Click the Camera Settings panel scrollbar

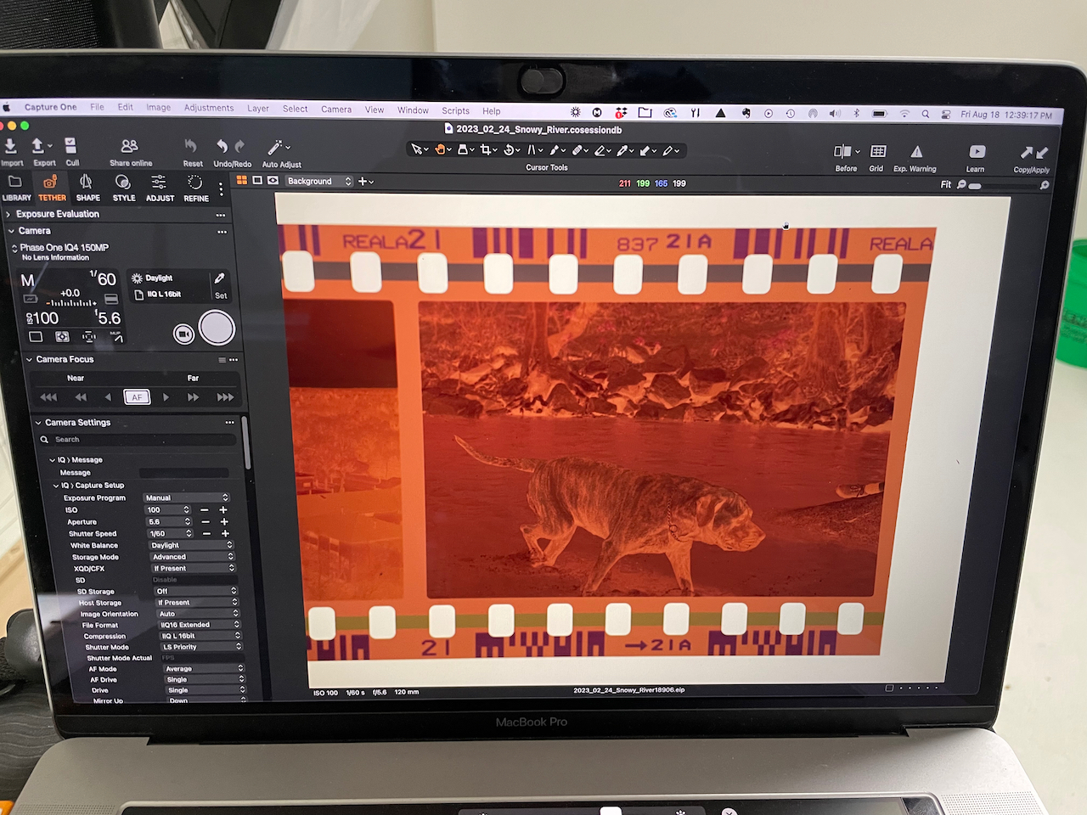point(246,443)
